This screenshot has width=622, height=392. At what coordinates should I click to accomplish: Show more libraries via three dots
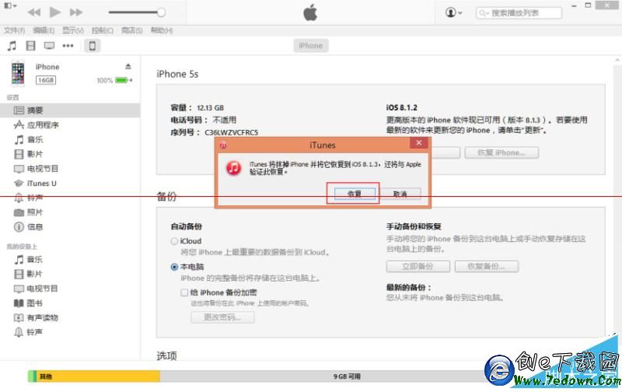click(68, 46)
